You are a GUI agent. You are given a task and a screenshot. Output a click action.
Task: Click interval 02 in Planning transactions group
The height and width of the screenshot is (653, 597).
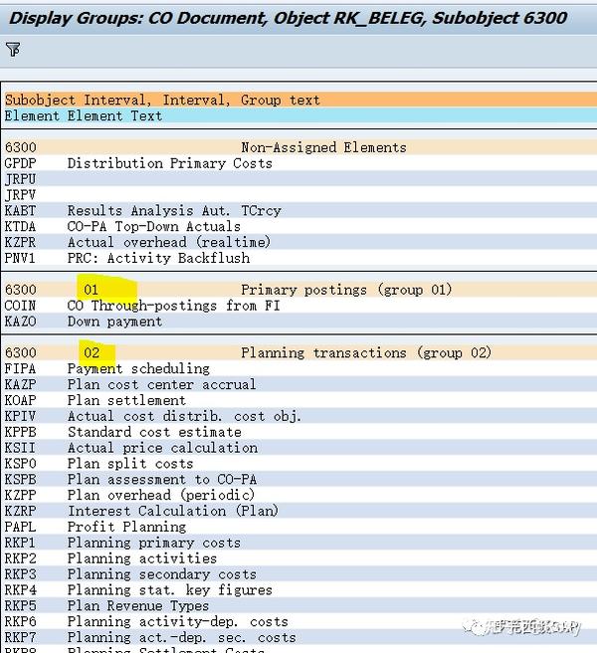[92, 353]
